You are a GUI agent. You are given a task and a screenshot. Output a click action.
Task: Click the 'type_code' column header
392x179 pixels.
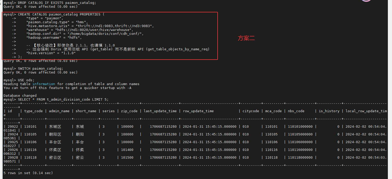coord(33,111)
